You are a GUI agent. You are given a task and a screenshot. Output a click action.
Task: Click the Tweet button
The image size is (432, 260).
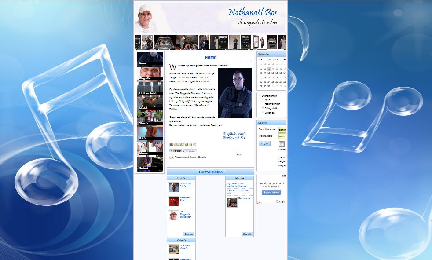[x=176, y=151]
